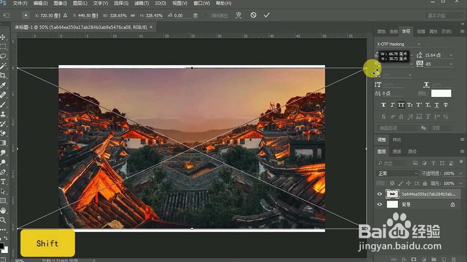Viewport: 467px width, 262px height.
Task: Select the History Brush tool
Action: pyautogui.click(x=3, y=124)
